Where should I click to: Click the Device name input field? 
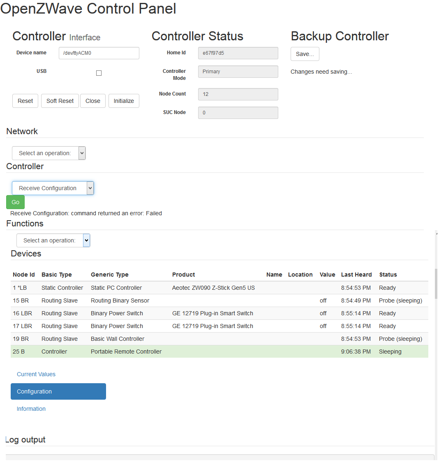tap(99, 53)
